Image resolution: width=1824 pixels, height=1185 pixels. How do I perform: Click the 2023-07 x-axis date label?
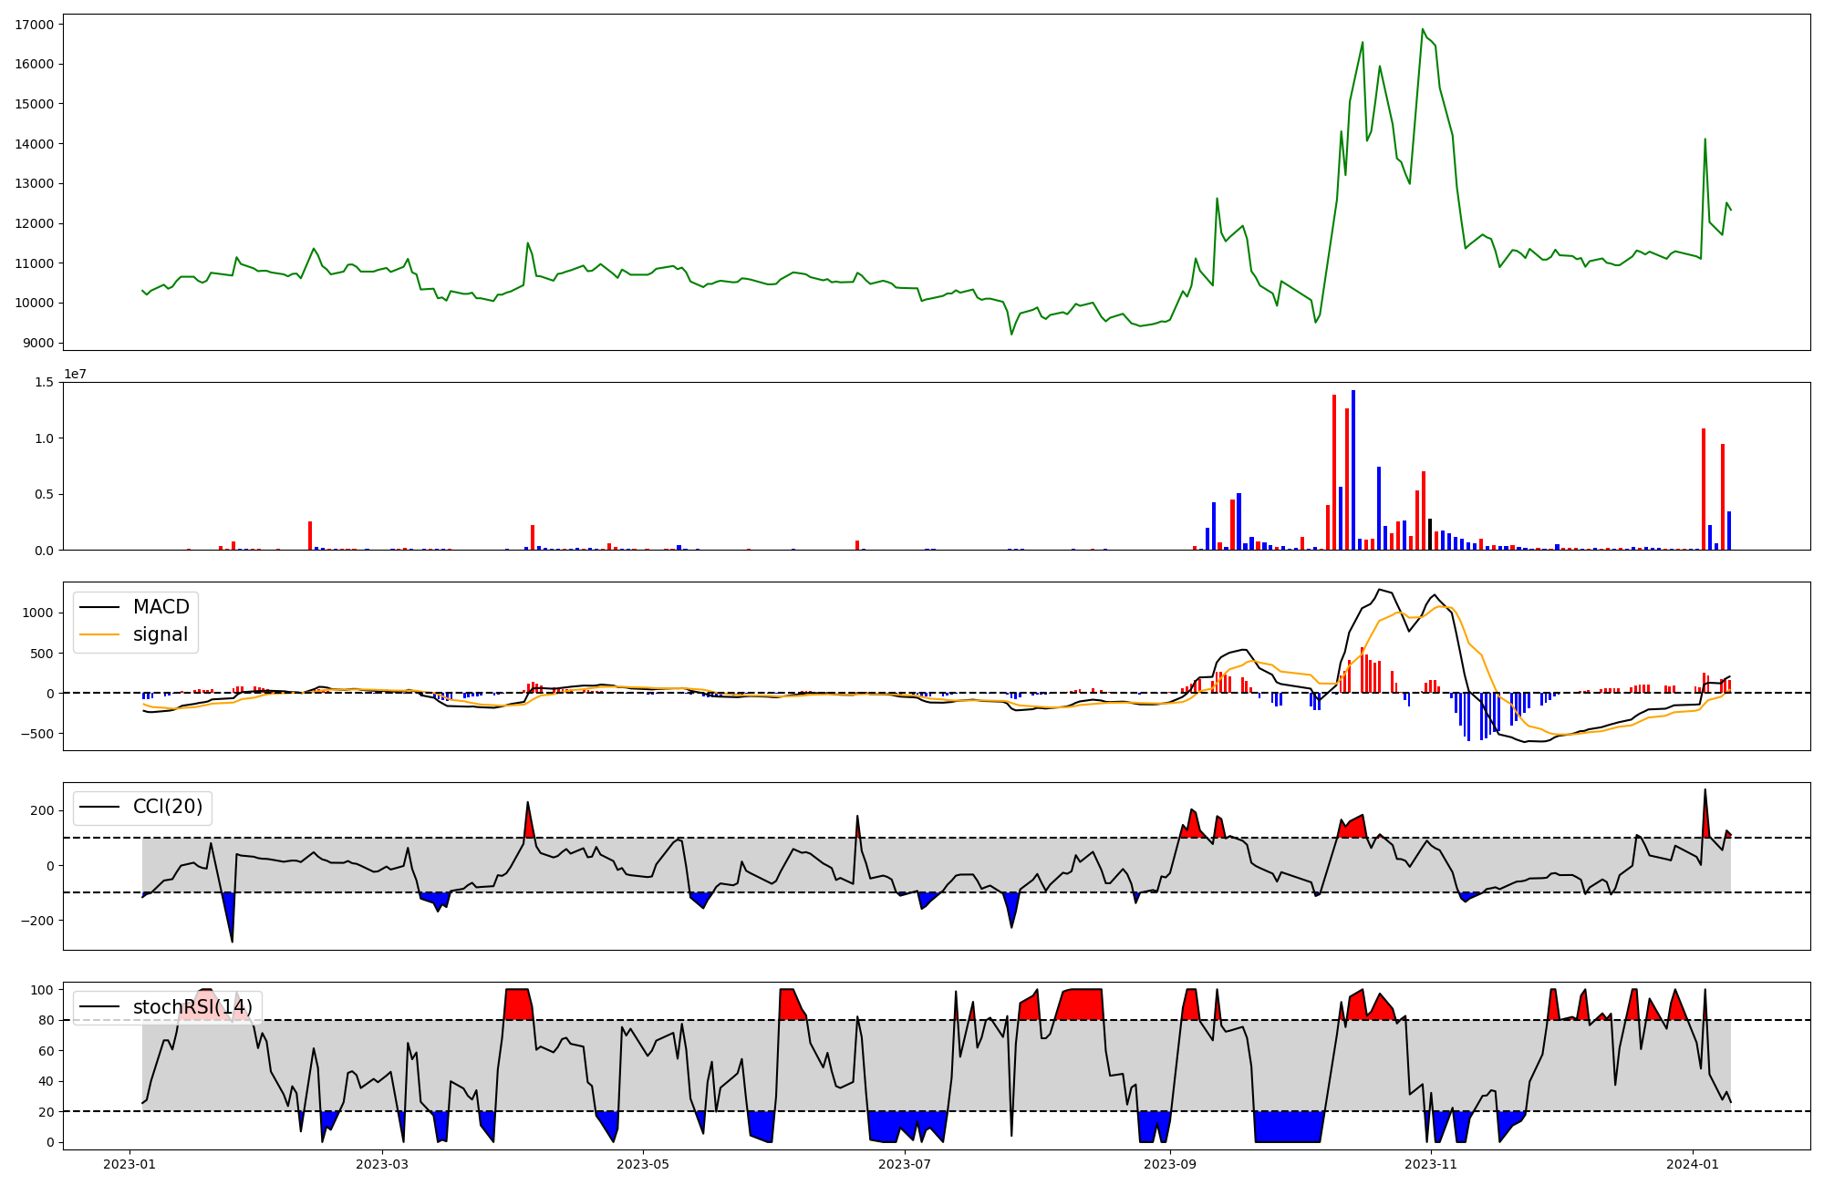(x=905, y=1164)
